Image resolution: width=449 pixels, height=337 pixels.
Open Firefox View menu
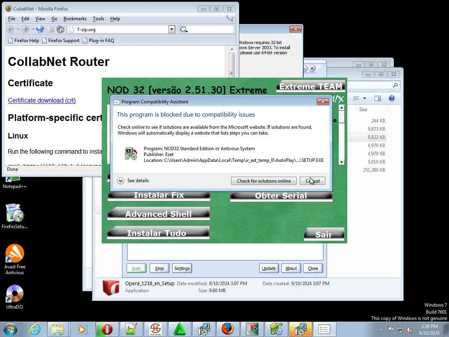coord(40,19)
